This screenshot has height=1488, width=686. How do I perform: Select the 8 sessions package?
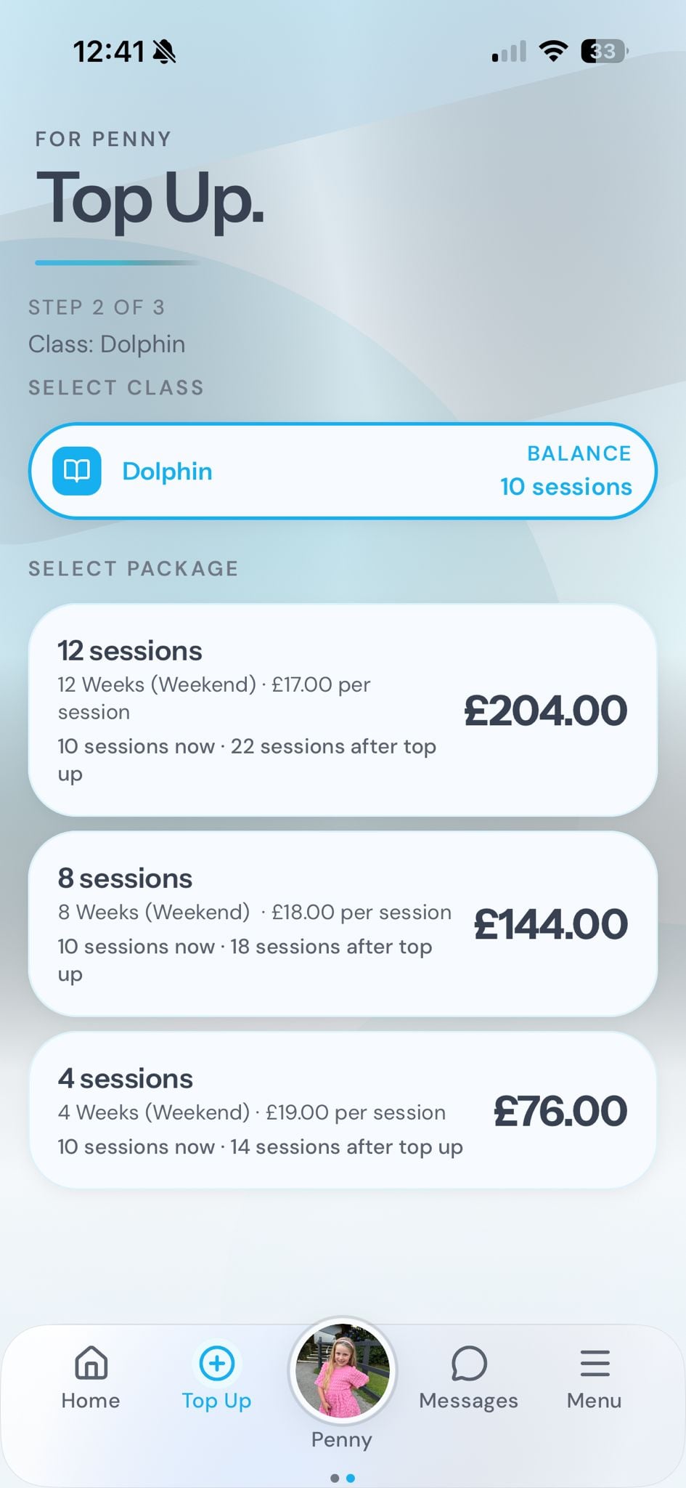click(x=343, y=923)
